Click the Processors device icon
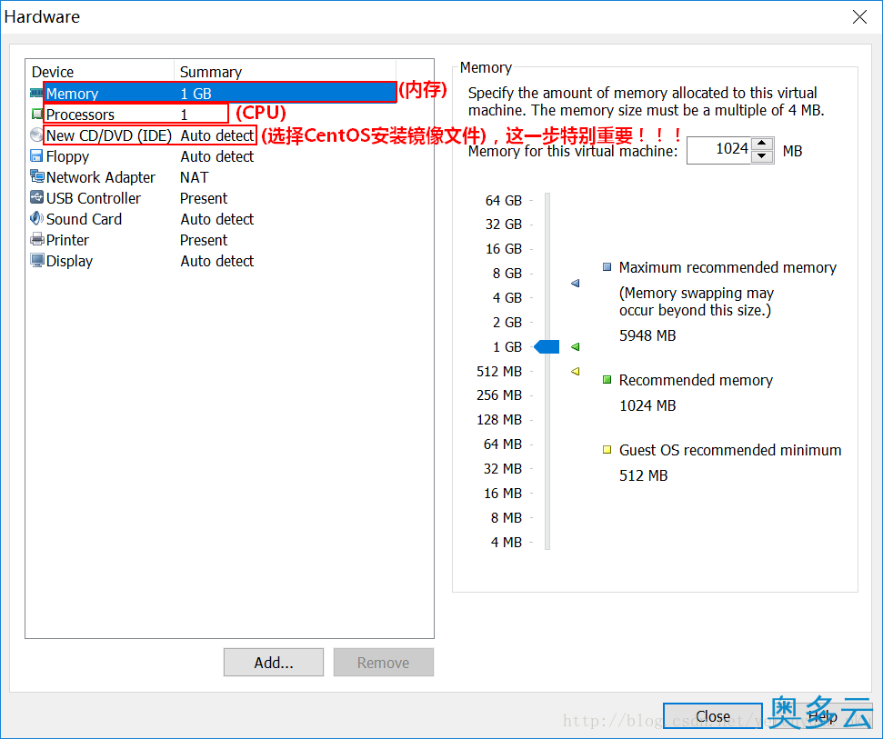The width and height of the screenshot is (883, 739). [36, 115]
